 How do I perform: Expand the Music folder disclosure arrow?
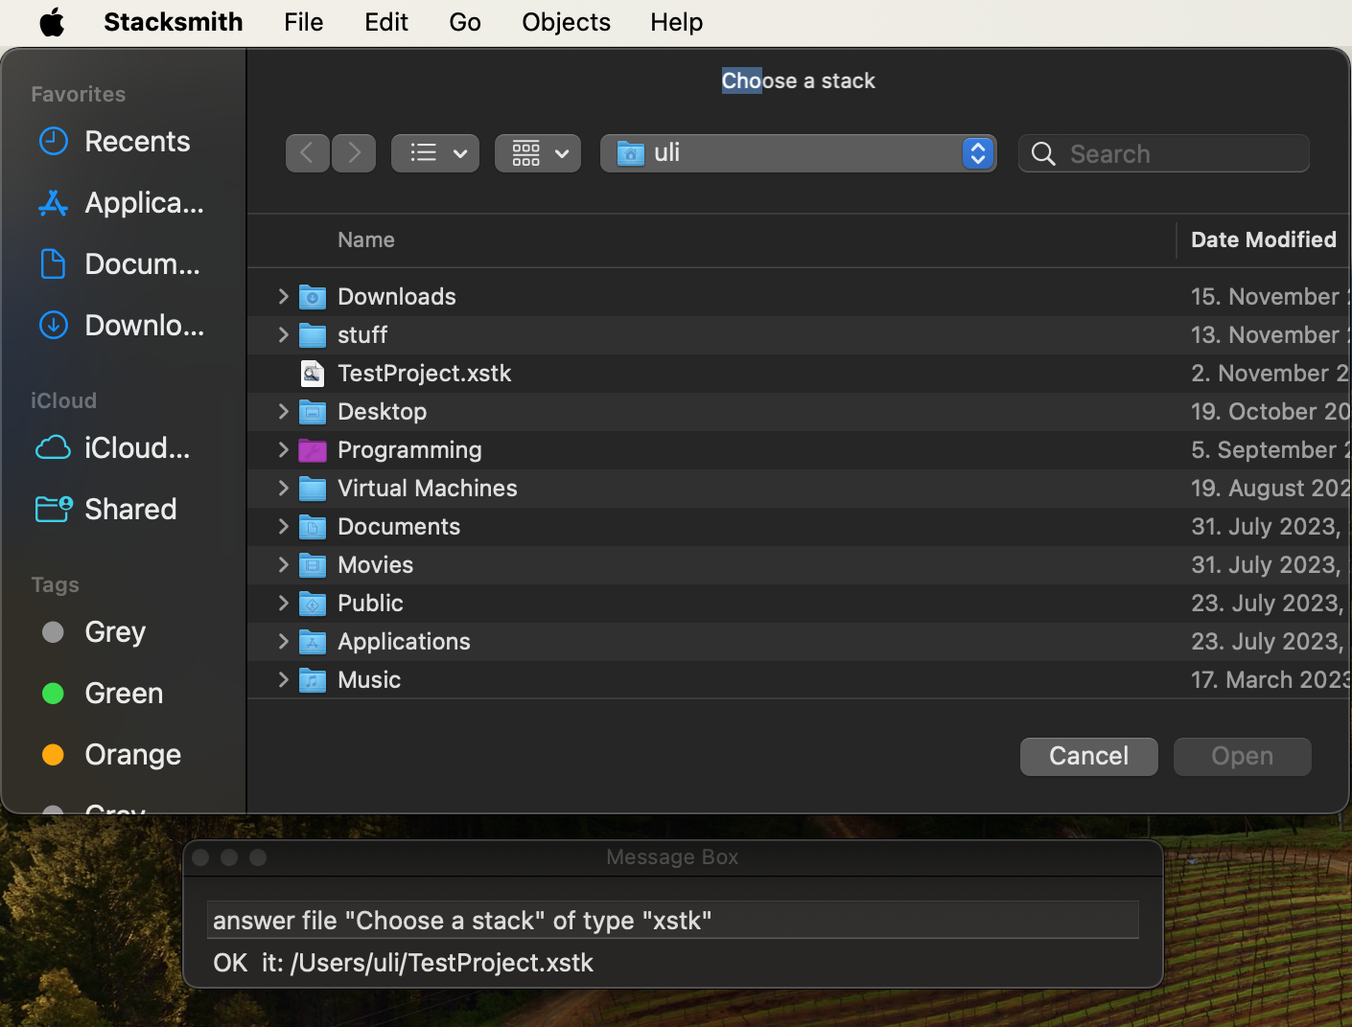click(x=283, y=680)
